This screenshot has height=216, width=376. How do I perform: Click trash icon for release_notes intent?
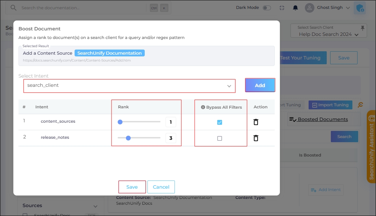[x=256, y=138]
